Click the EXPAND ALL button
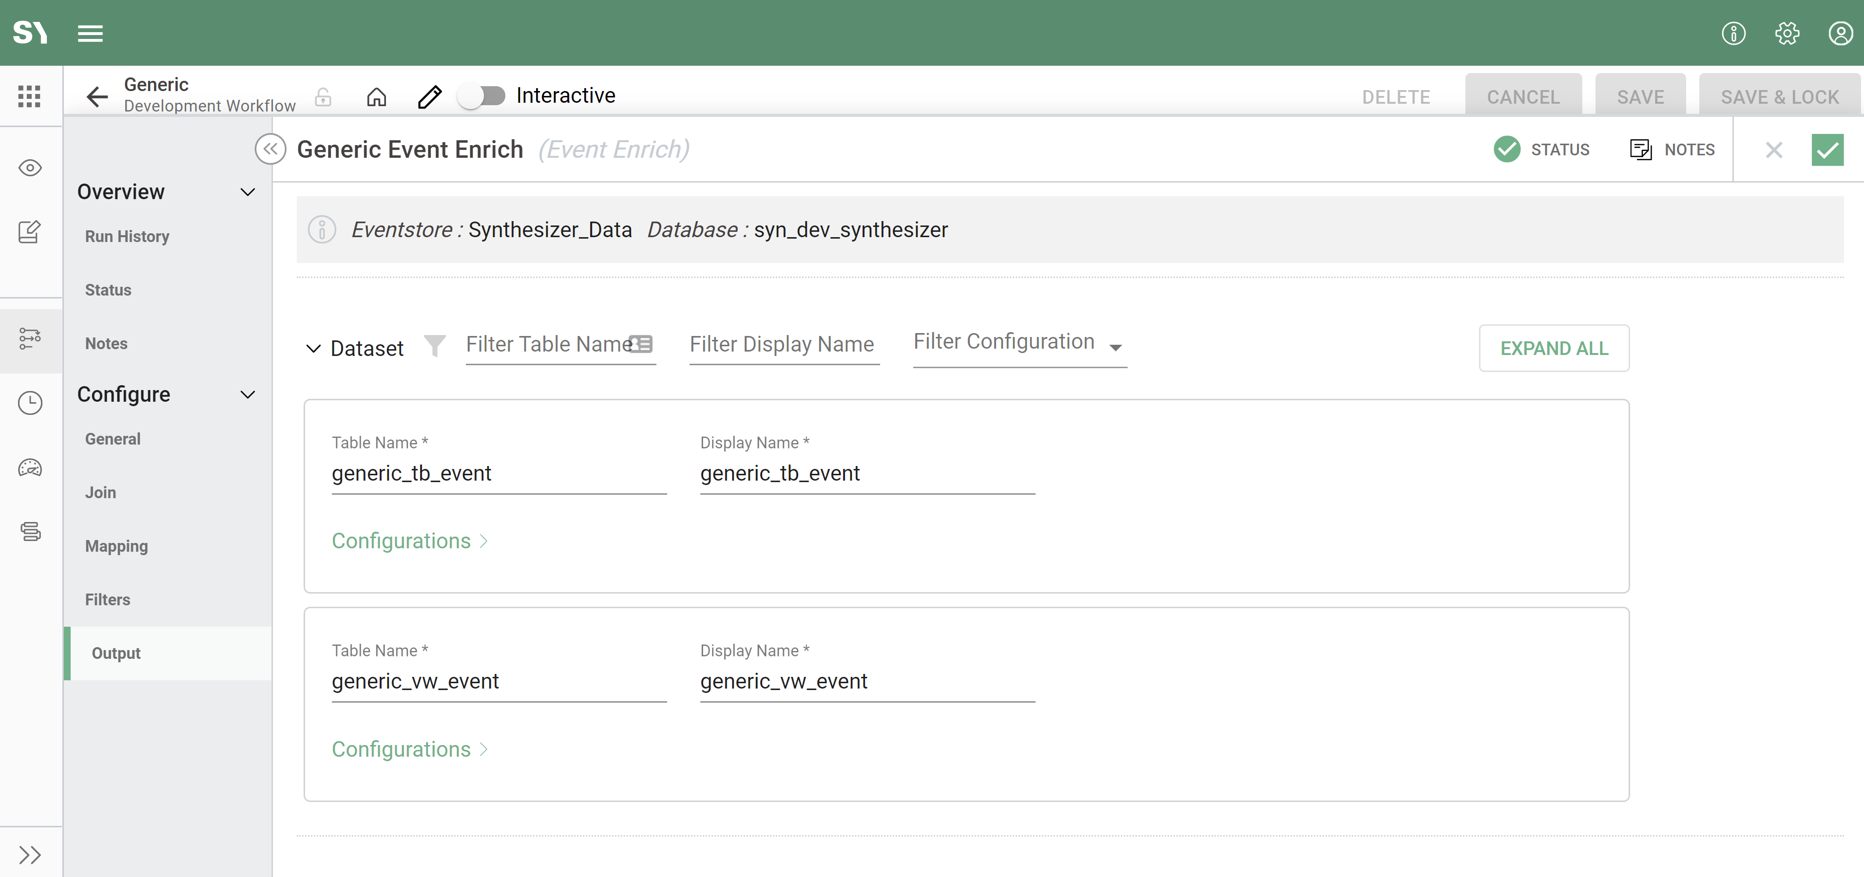This screenshot has height=877, width=1864. tap(1554, 349)
